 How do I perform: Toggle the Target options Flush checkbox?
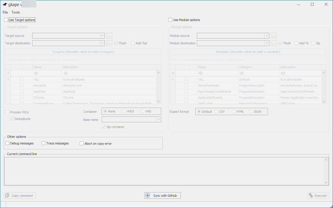click(116, 43)
